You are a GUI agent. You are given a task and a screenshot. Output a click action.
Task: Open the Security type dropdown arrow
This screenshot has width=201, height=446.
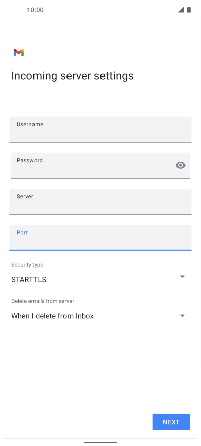tap(183, 276)
